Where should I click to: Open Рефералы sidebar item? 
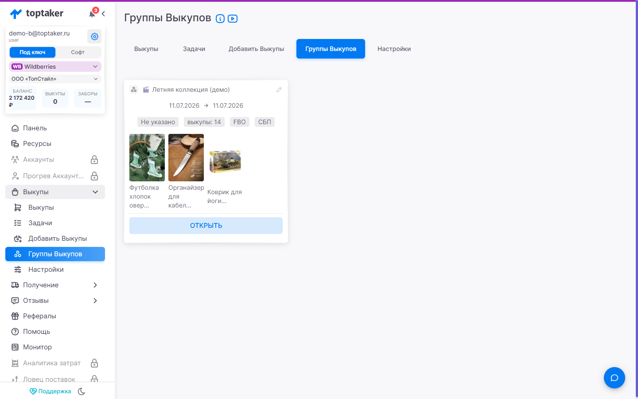(x=55, y=316)
